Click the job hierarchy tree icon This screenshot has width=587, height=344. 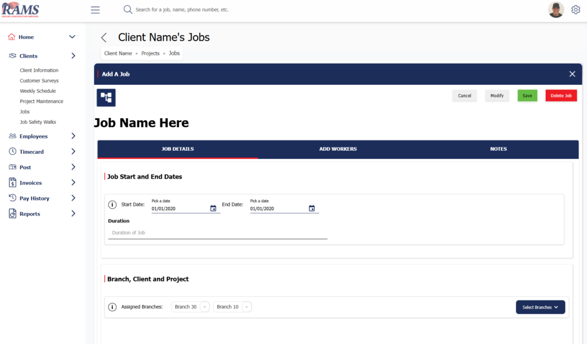106,97
